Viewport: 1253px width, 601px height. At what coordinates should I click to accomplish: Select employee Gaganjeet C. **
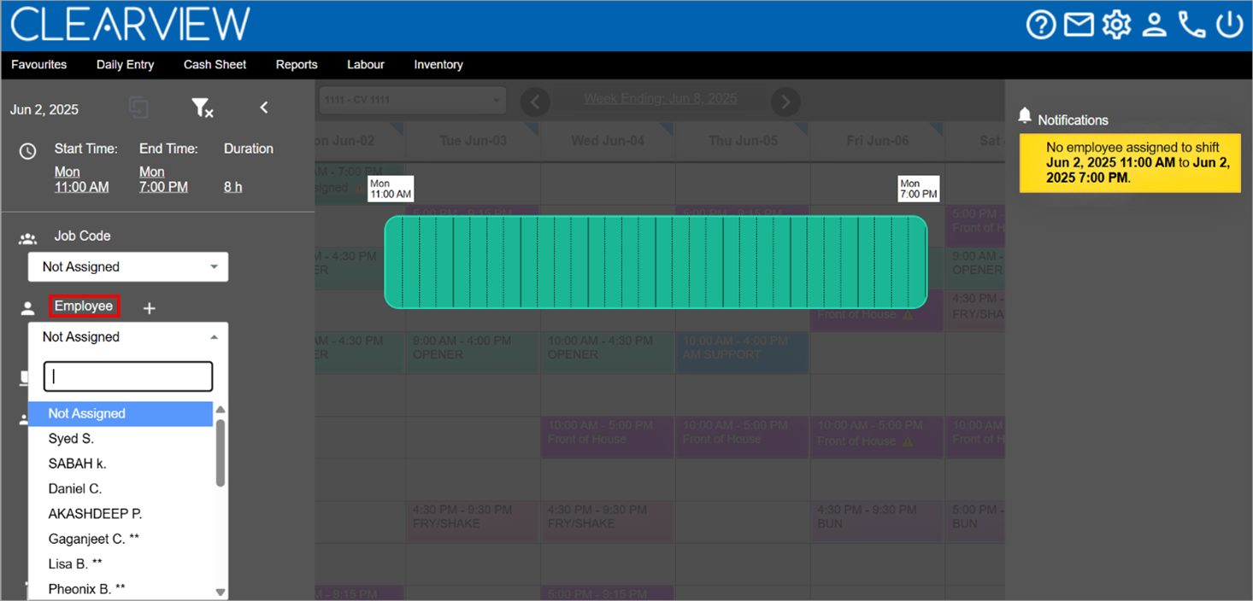point(121,539)
